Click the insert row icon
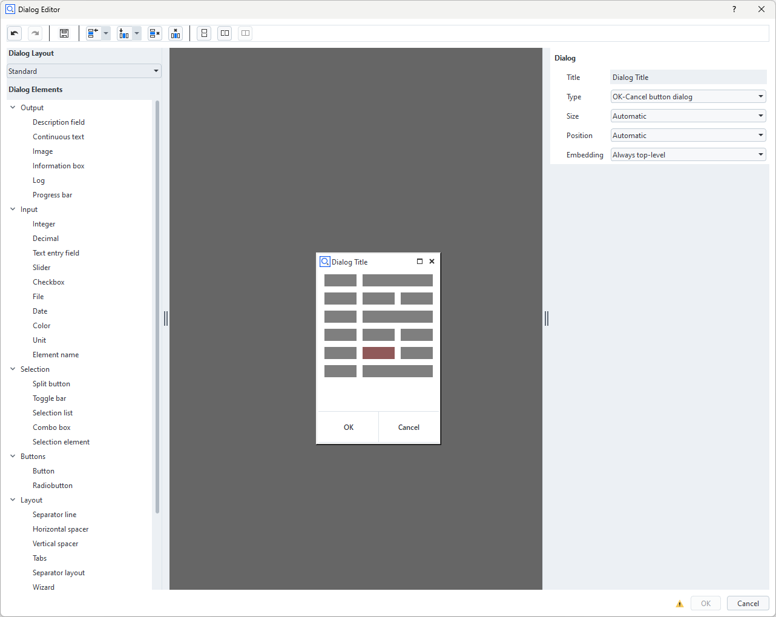Image resolution: width=776 pixels, height=617 pixels. pos(93,33)
